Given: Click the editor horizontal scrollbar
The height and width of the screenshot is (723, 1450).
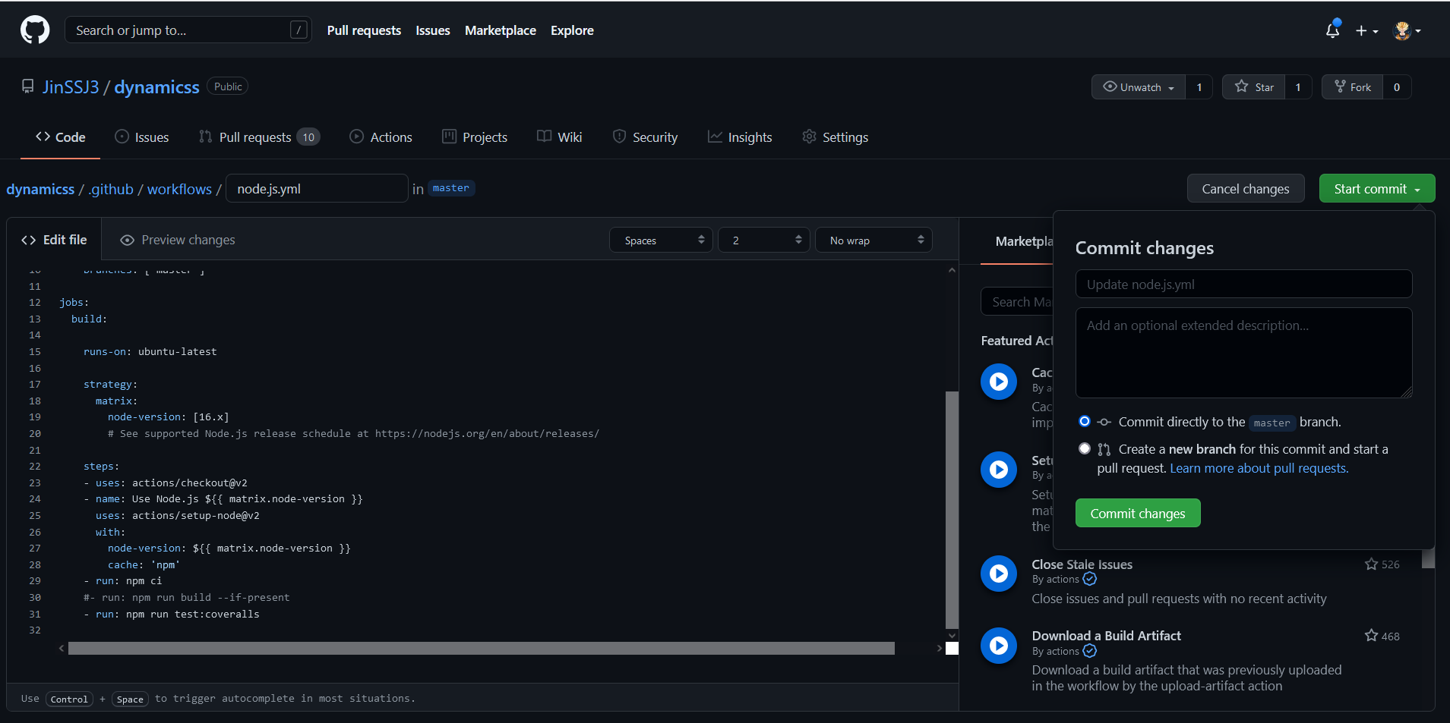Looking at the screenshot, I should (x=481, y=649).
